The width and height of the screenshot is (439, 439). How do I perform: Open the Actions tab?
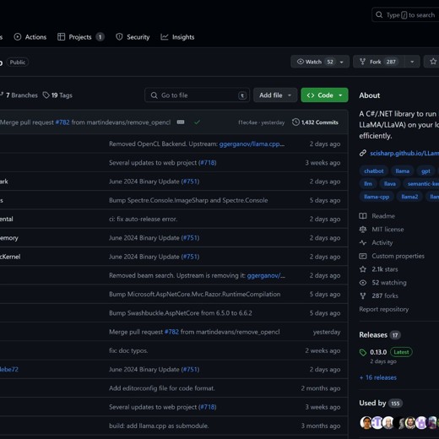pyautogui.click(x=30, y=37)
